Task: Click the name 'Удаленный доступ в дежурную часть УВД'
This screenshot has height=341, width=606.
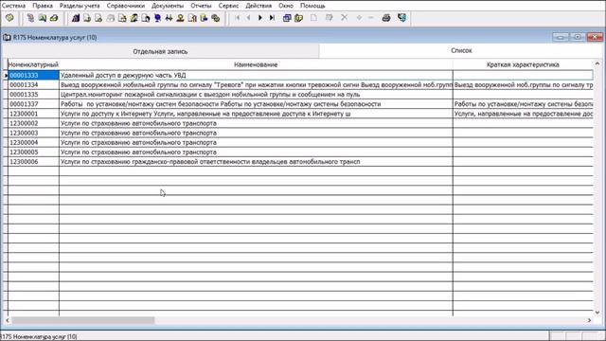Action: (x=123, y=76)
